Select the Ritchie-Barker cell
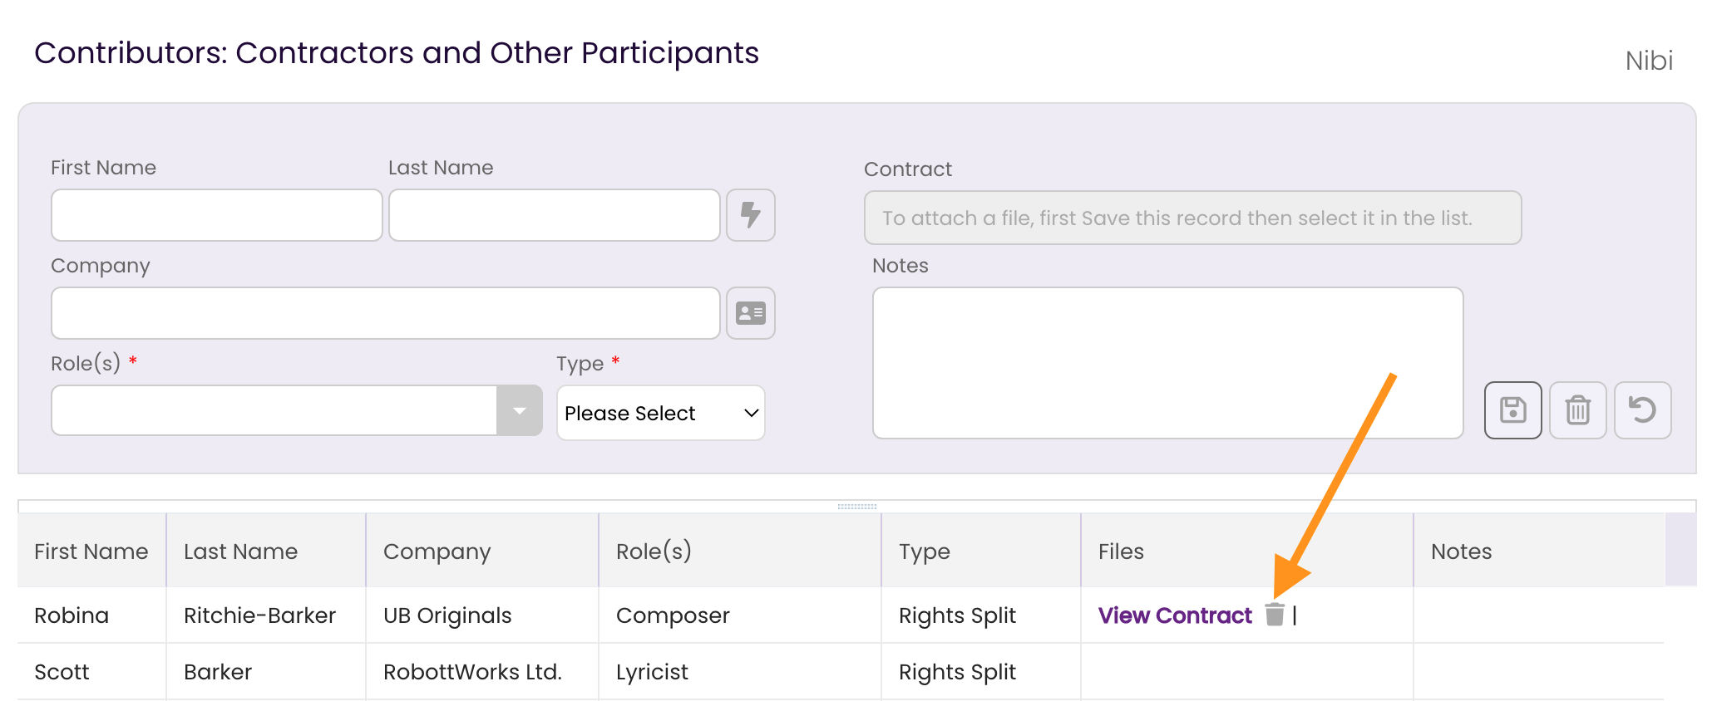The height and width of the screenshot is (701, 1717). 266,615
